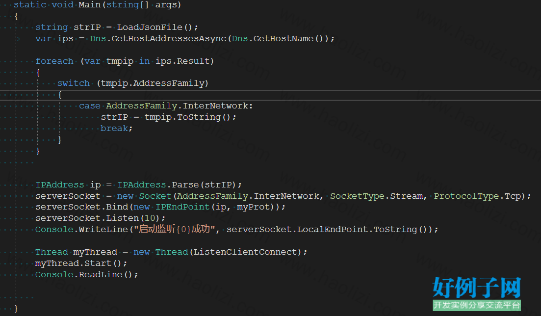This screenshot has width=541, height=316.
Task: Click AddressFamily in the switch expression
Action: point(169,83)
